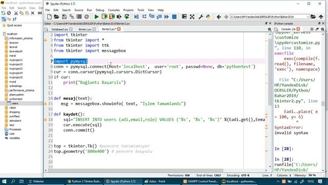This screenshot has width=328, height=185.
Task: Open XAMPP Control Panel from taskbar
Action: click(x=200, y=181)
